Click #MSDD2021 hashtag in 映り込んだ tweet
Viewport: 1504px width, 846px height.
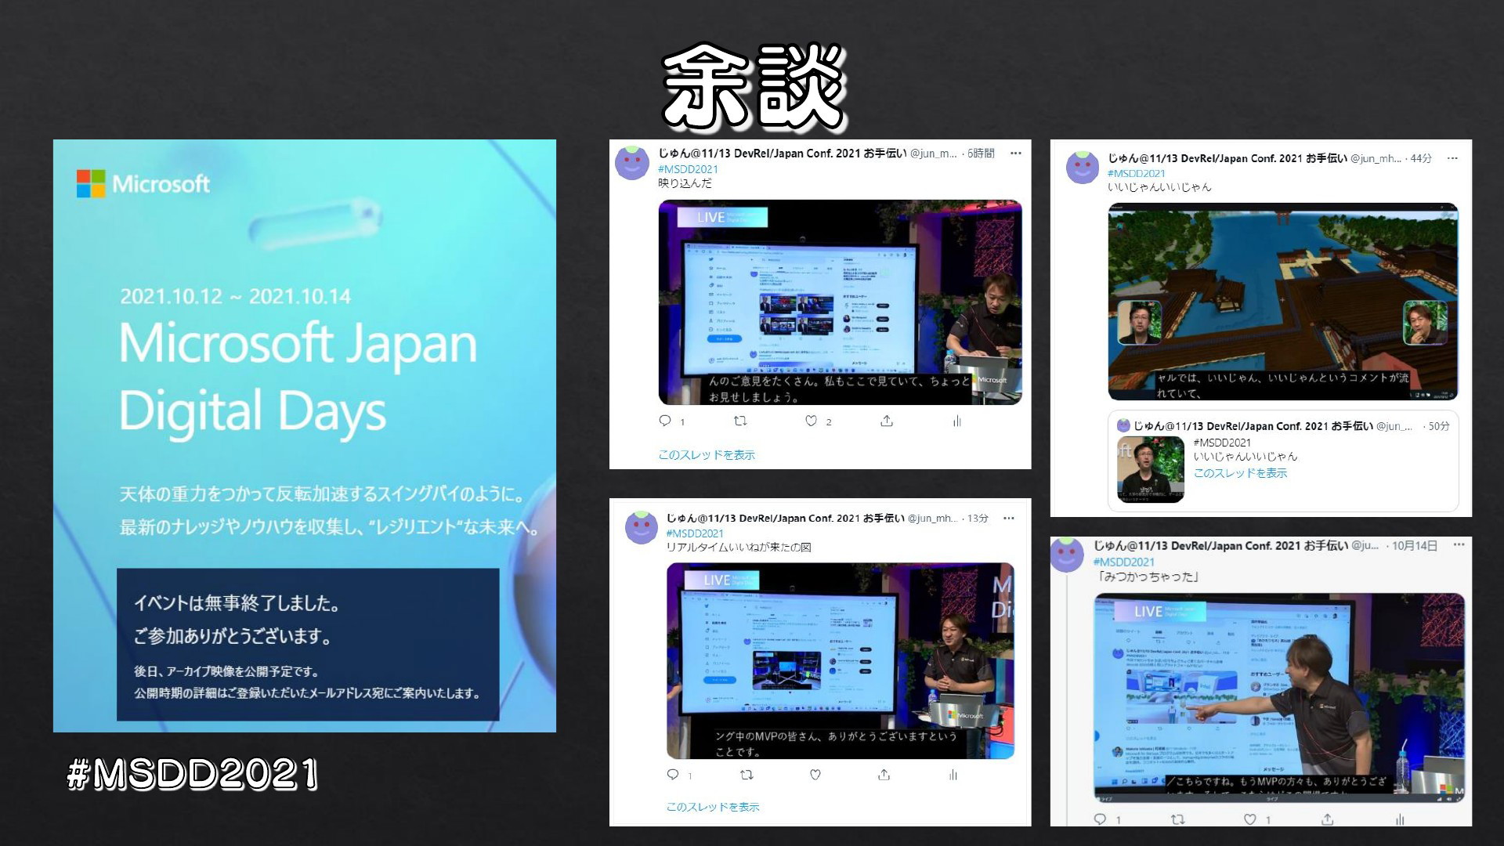(688, 169)
